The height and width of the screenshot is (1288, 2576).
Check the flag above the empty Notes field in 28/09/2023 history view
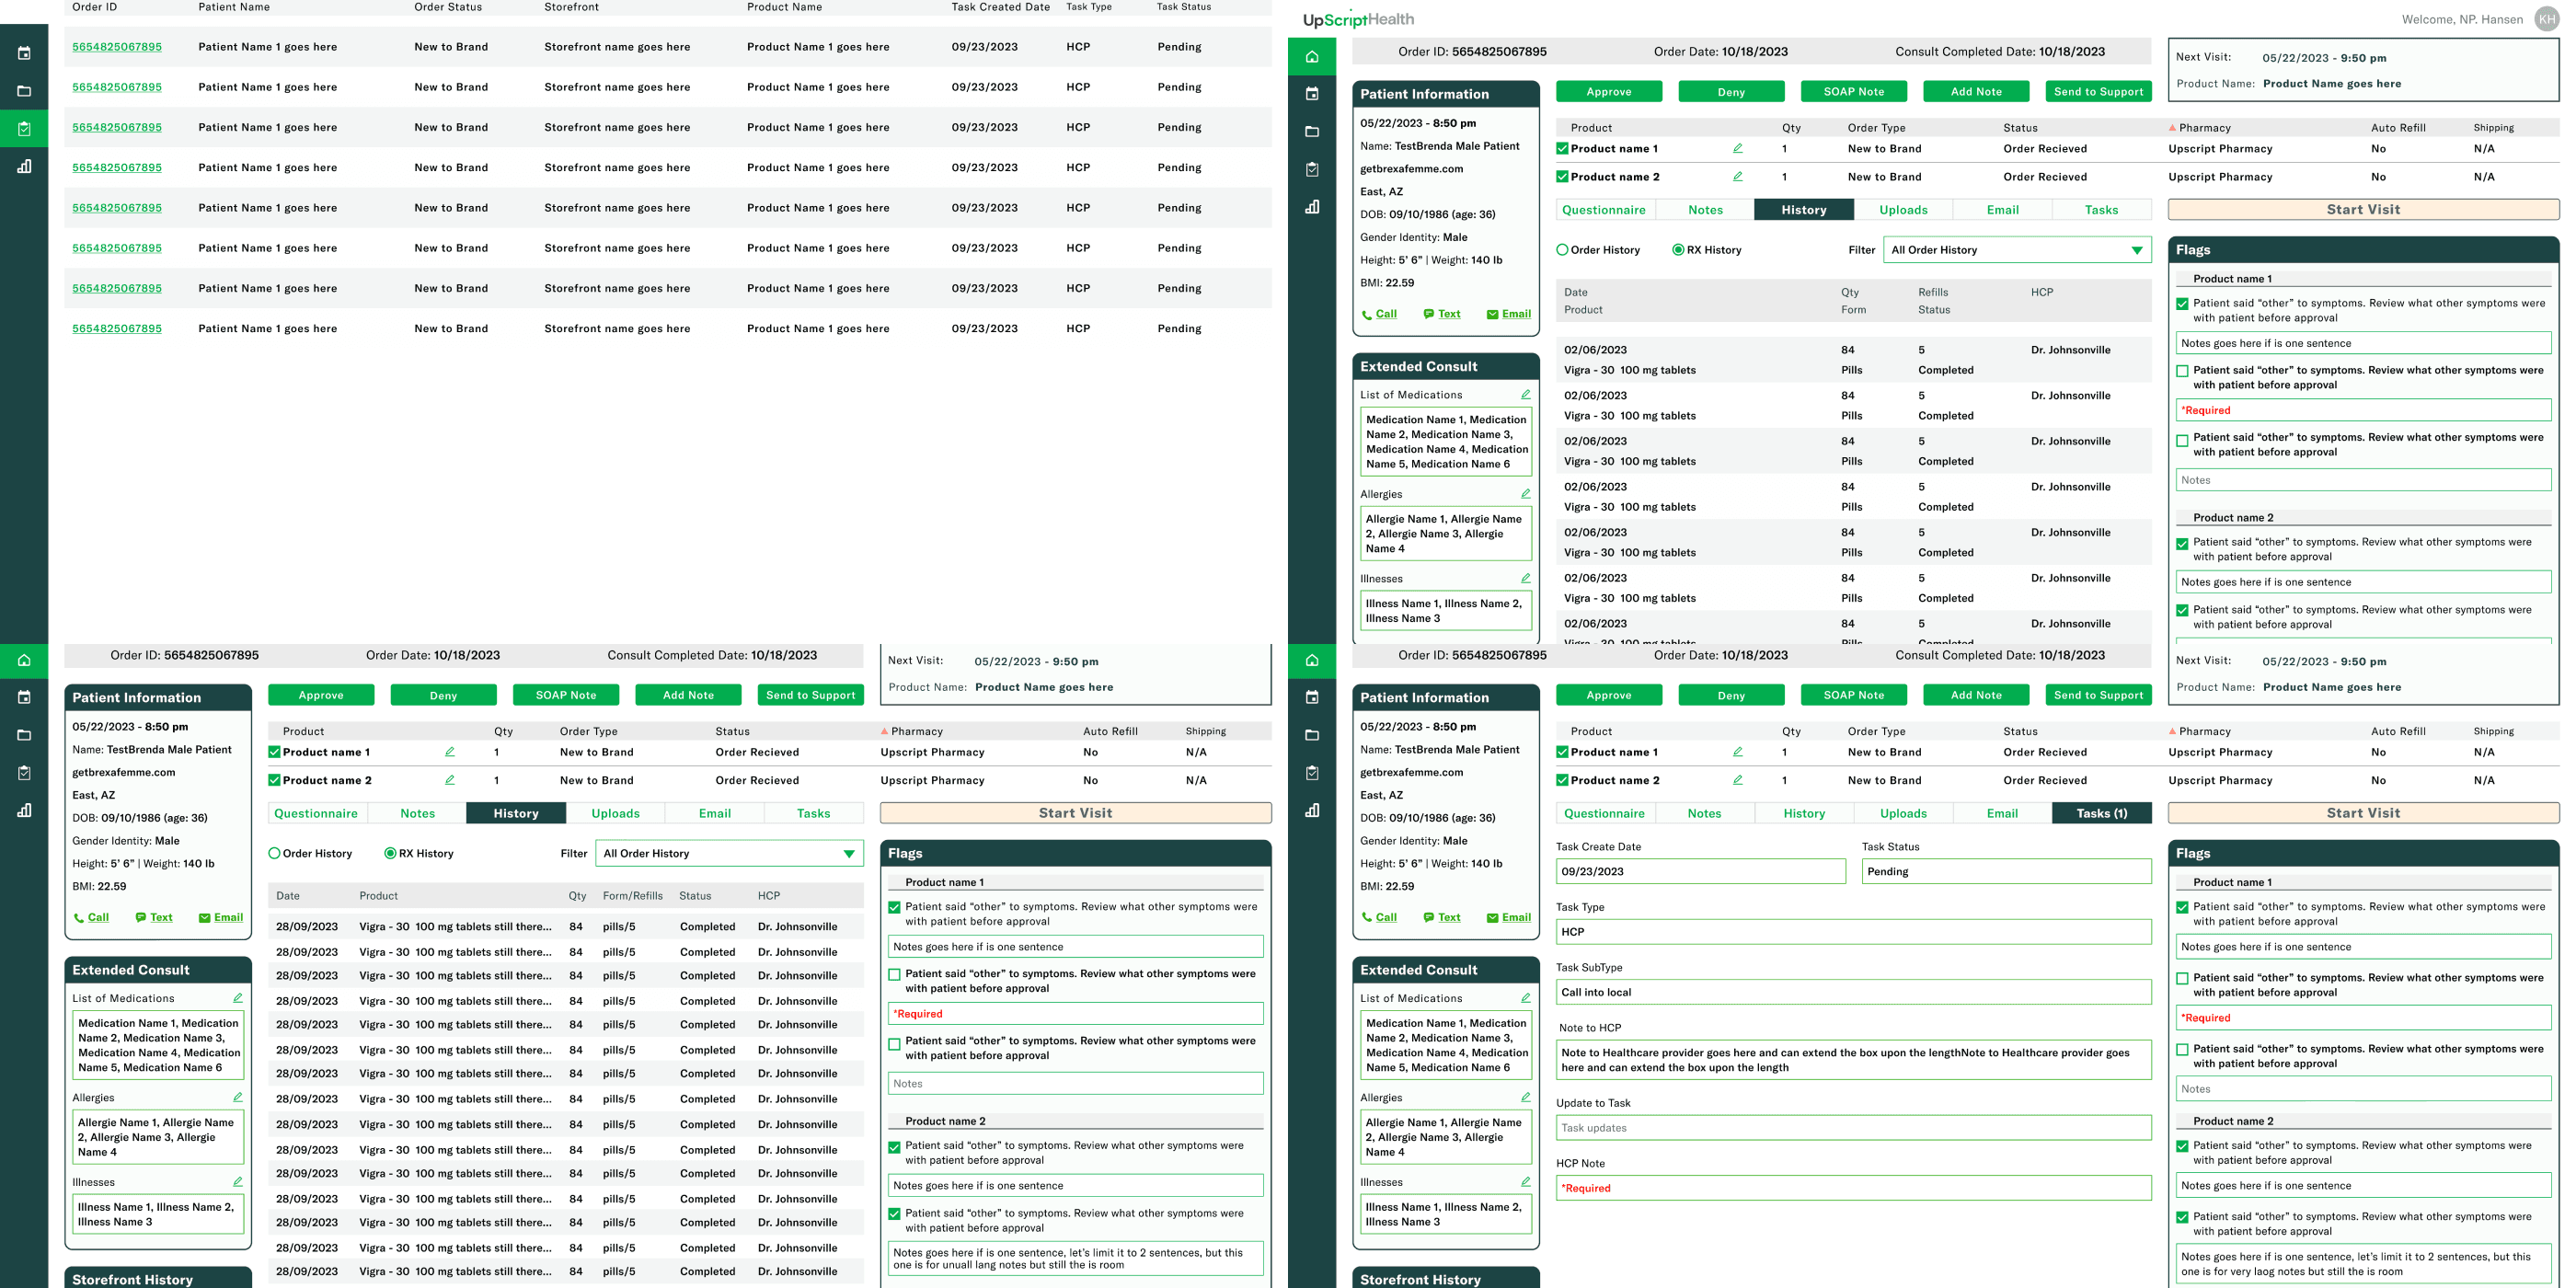pos(894,1043)
